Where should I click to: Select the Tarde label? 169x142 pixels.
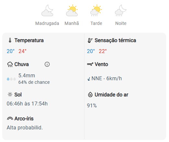click(96, 23)
